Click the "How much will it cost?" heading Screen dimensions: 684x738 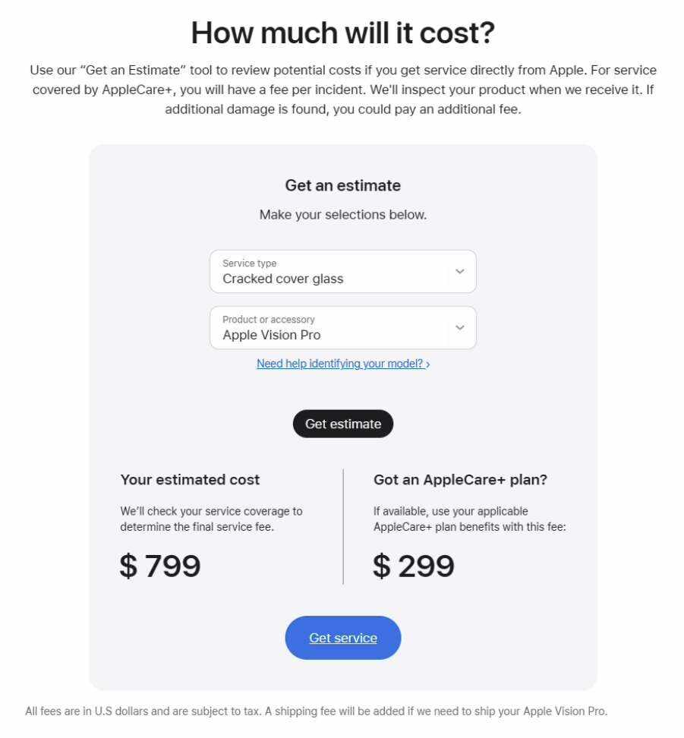pyautogui.click(x=342, y=33)
